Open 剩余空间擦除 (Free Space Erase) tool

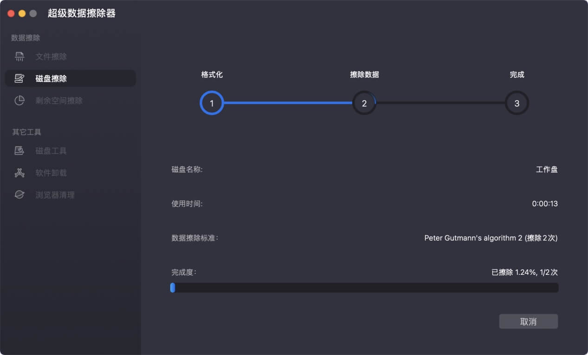point(19,101)
